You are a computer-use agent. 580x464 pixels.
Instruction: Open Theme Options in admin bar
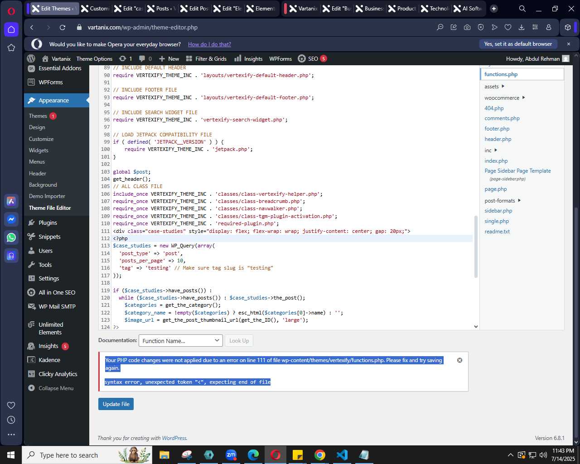(x=94, y=58)
